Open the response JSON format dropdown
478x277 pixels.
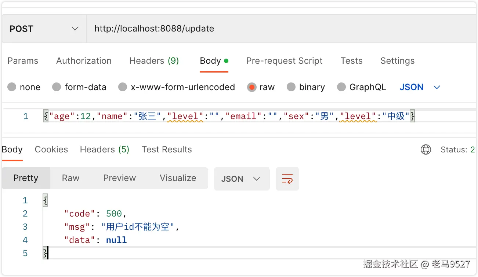[242, 179]
